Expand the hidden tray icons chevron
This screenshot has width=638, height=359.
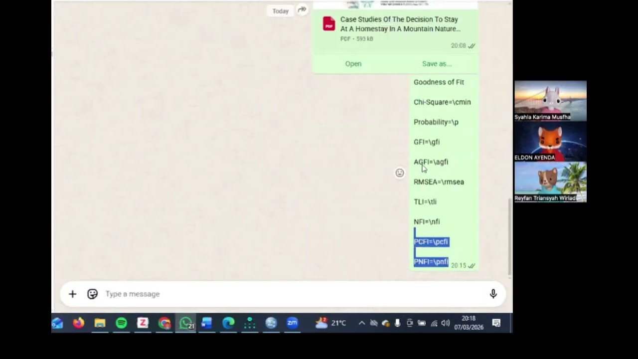[x=362, y=323]
